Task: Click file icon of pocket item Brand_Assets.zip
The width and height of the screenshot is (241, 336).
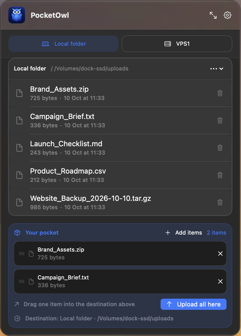Action: pyautogui.click(x=31, y=254)
